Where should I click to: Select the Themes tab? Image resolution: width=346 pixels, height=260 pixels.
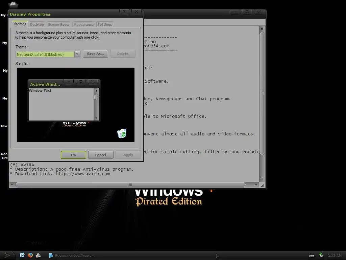coord(20,24)
